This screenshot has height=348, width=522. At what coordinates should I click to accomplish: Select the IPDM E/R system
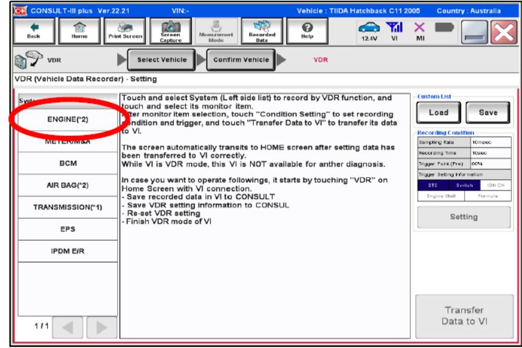pos(68,251)
